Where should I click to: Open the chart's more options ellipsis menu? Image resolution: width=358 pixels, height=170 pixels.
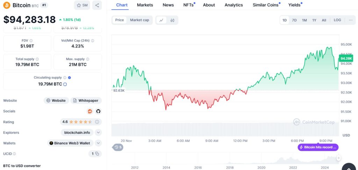point(351,20)
